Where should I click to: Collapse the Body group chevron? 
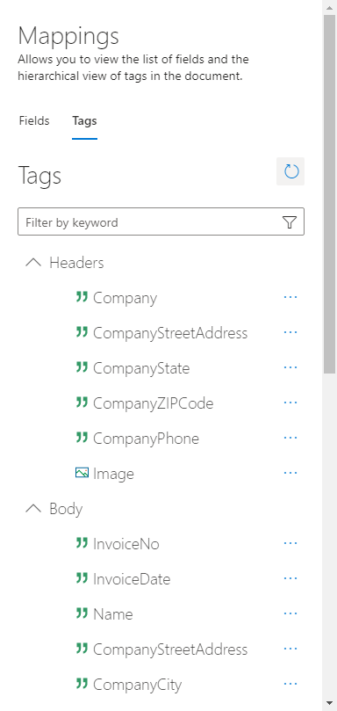tap(33, 508)
